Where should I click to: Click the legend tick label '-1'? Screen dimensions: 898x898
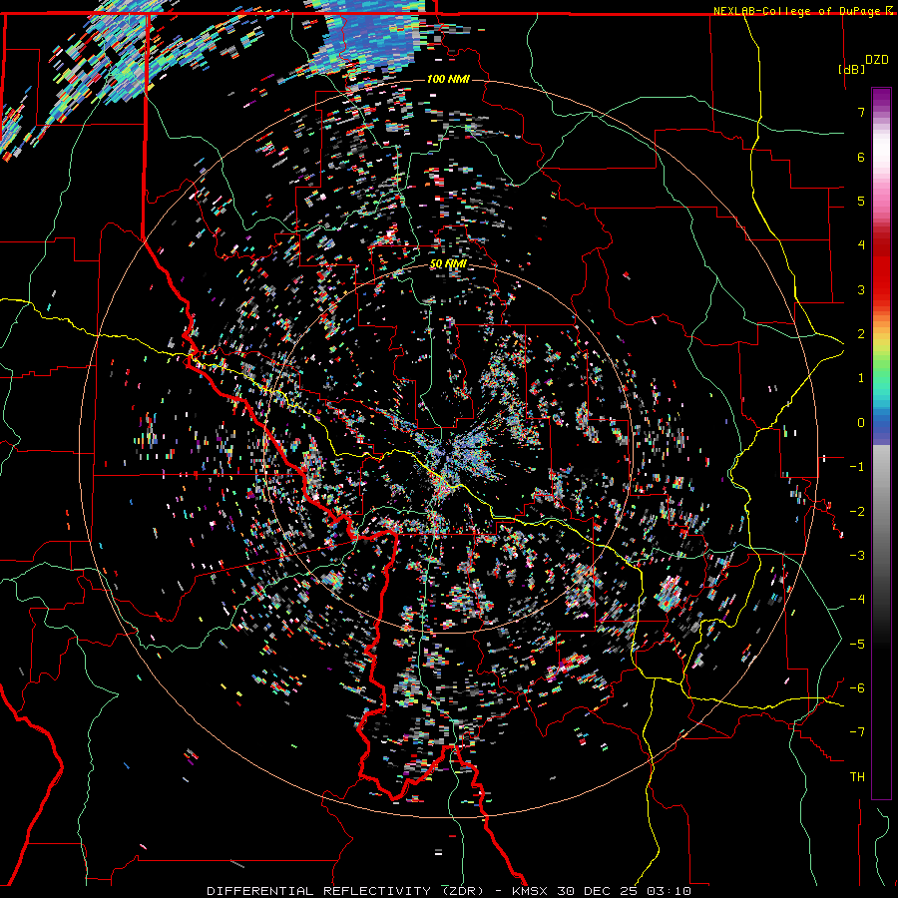point(857,467)
